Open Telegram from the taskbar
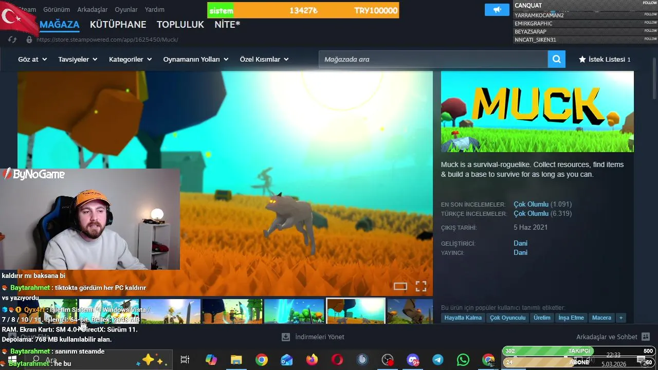658x370 pixels. [x=438, y=360]
